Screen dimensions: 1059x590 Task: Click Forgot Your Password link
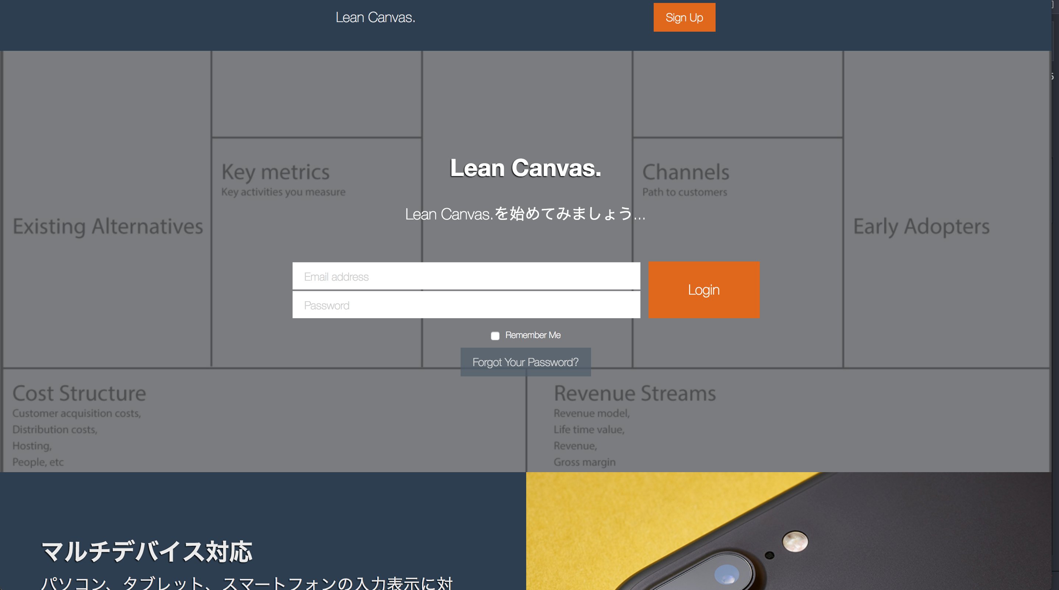tap(525, 362)
